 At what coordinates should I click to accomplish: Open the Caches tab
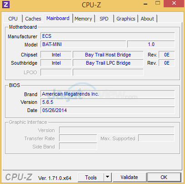tap(33, 19)
